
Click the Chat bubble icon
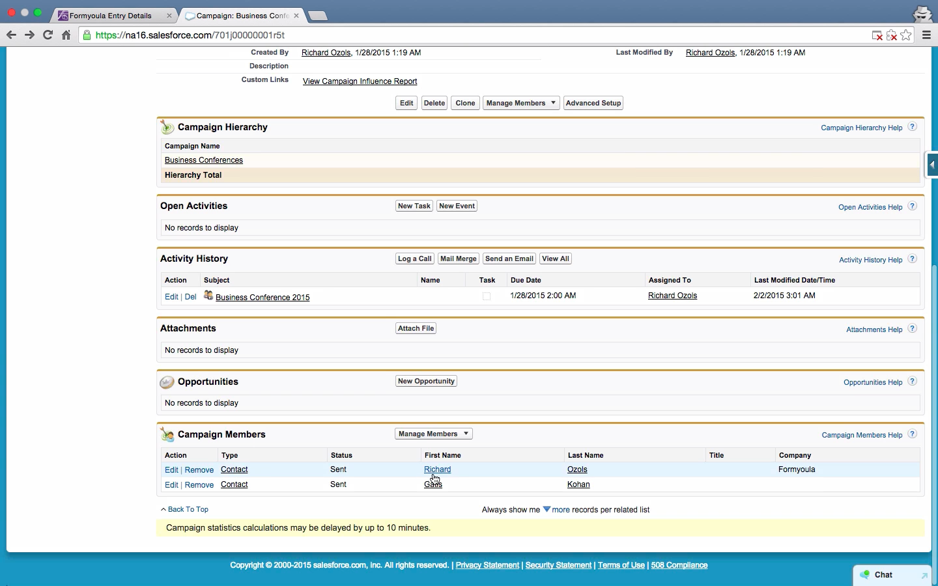pos(865,575)
